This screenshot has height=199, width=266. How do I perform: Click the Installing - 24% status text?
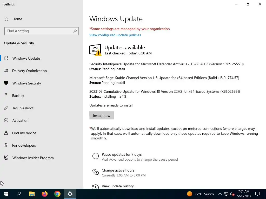click(114, 96)
